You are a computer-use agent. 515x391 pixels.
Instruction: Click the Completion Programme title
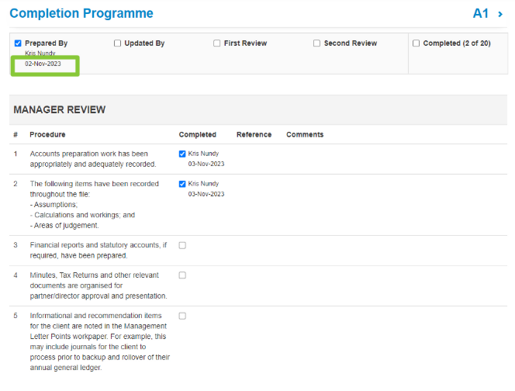(81, 14)
